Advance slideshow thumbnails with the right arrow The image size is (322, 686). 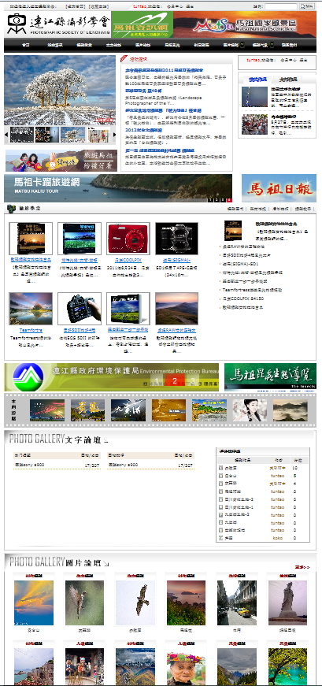click(114, 135)
